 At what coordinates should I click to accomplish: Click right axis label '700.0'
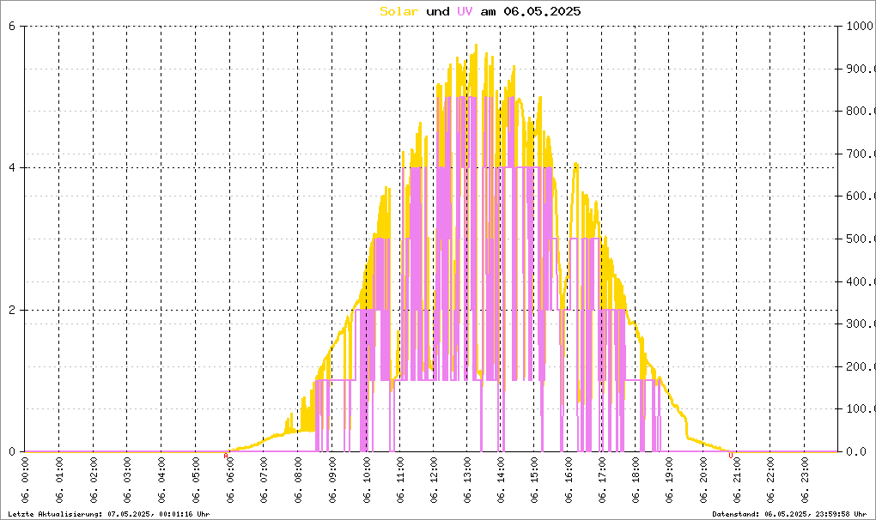point(861,154)
